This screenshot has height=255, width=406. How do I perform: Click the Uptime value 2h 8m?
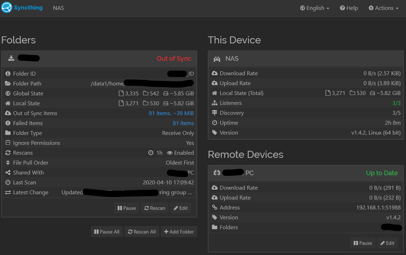point(393,123)
